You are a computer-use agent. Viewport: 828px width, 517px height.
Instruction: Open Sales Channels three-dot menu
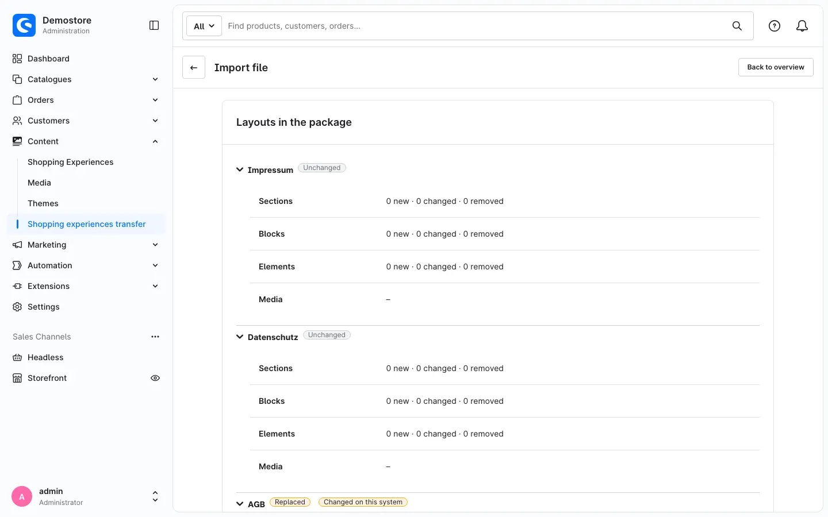coord(155,337)
